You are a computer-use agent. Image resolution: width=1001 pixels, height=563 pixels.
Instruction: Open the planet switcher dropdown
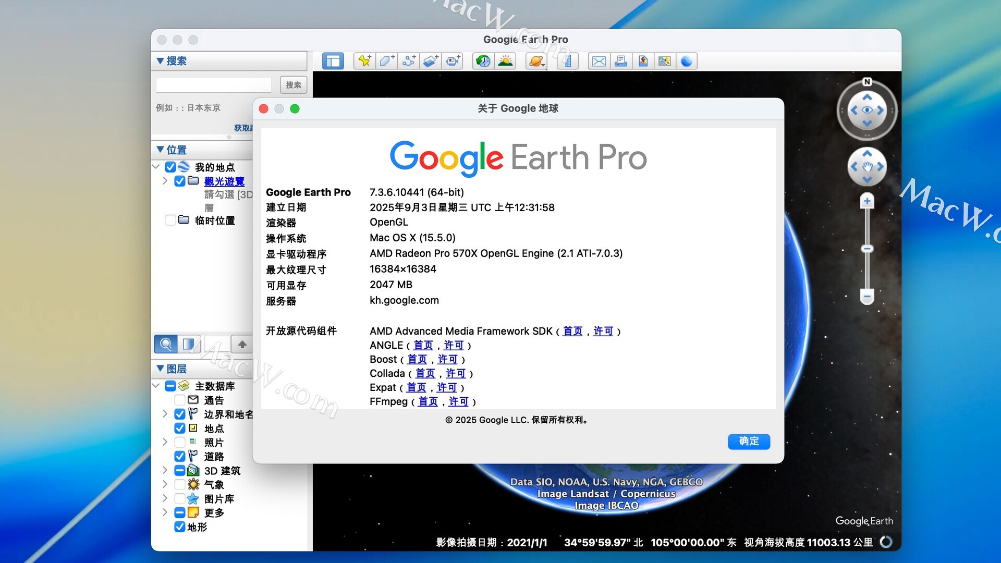(536, 61)
